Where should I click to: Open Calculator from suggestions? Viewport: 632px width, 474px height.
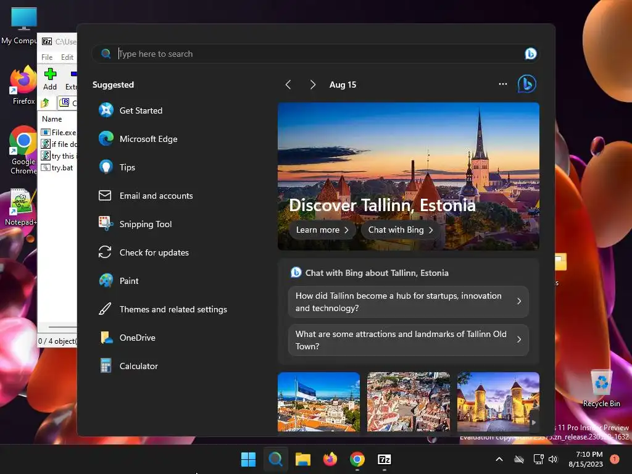[x=128, y=366]
